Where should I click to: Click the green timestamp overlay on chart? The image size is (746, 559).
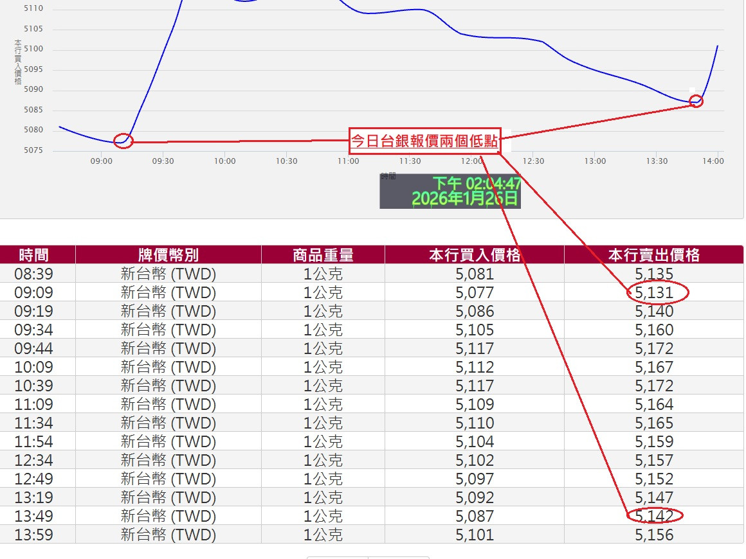tap(450, 191)
